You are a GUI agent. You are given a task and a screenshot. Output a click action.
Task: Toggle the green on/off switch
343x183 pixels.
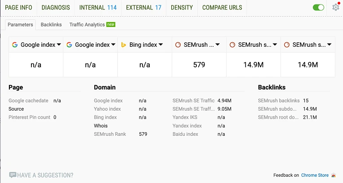(318, 8)
